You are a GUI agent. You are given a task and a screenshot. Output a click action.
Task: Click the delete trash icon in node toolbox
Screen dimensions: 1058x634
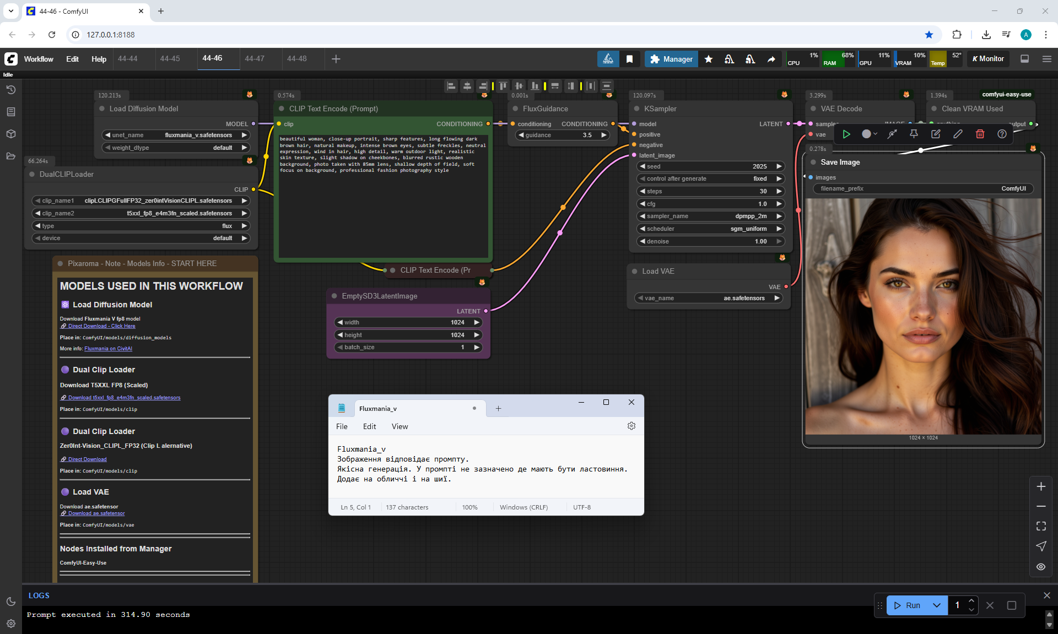[980, 134]
